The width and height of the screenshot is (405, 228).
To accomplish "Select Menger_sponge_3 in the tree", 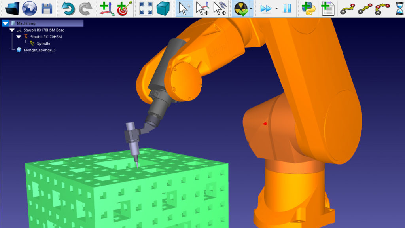I will [x=40, y=50].
